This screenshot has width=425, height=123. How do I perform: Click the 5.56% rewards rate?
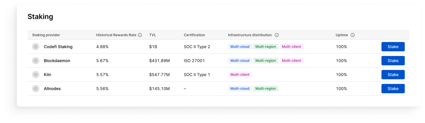pyautogui.click(x=102, y=89)
